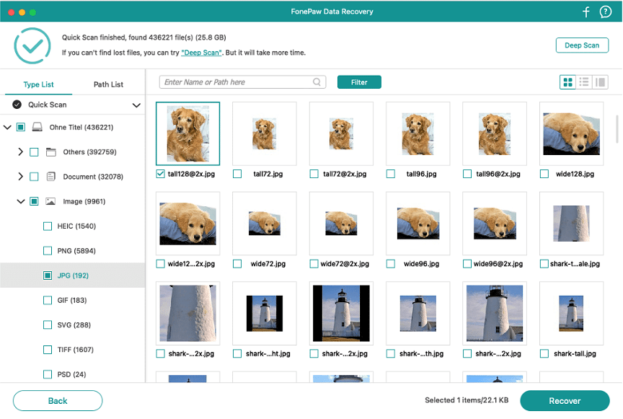Start a Deep Scan with the button
The height and width of the screenshot is (419, 623).
(582, 45)
